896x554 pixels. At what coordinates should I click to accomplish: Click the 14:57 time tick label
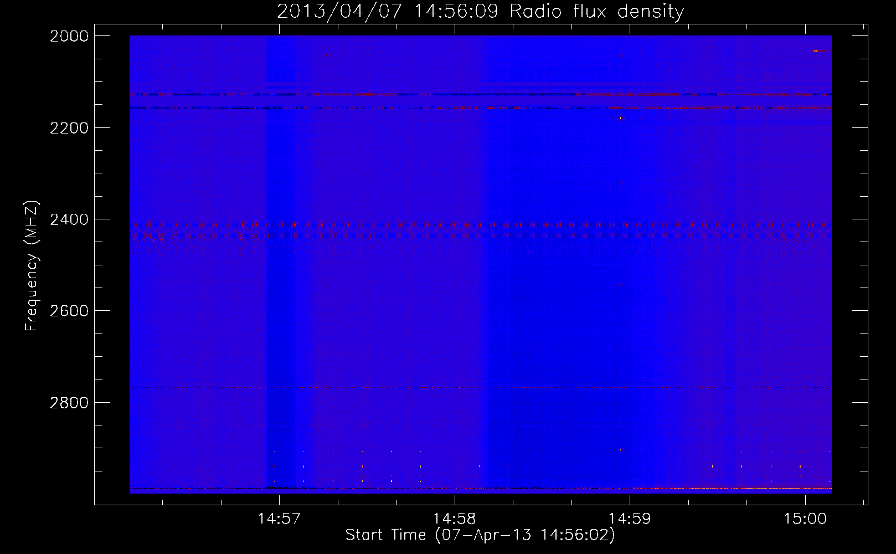(x=280, y=519)
